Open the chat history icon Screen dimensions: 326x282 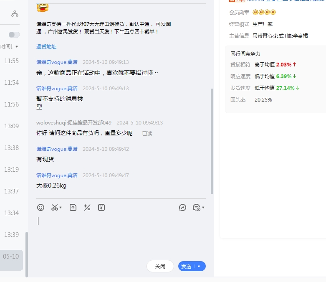point(197,207)
